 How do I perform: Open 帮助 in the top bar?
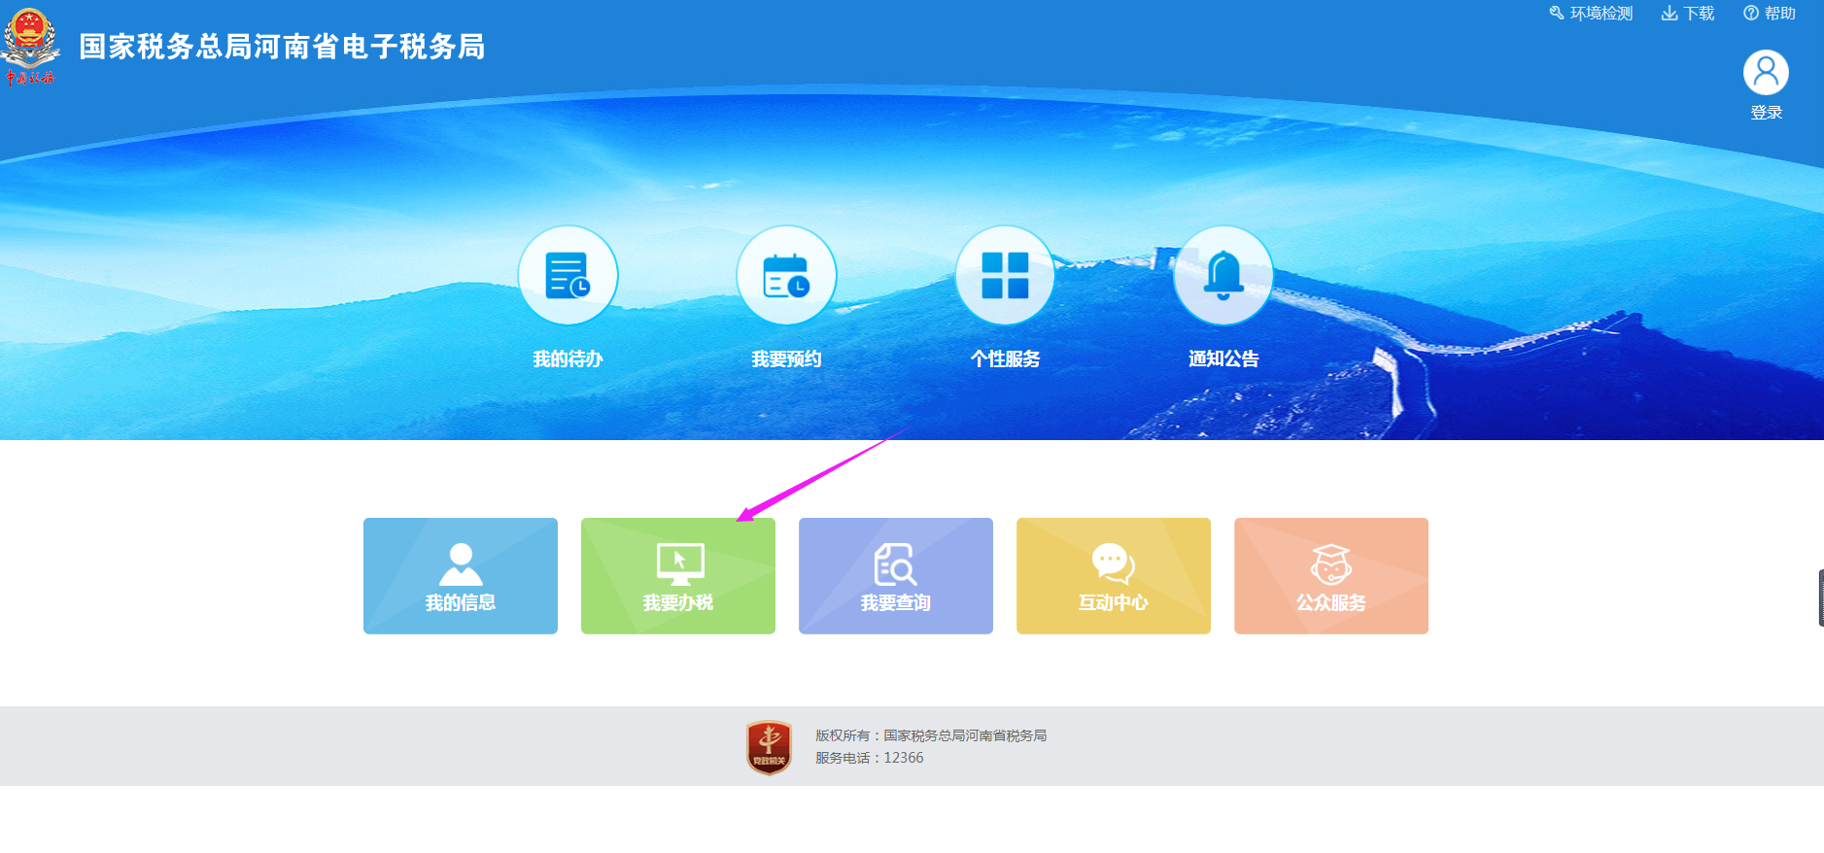pyautogui.click(x=1770, y=14)
